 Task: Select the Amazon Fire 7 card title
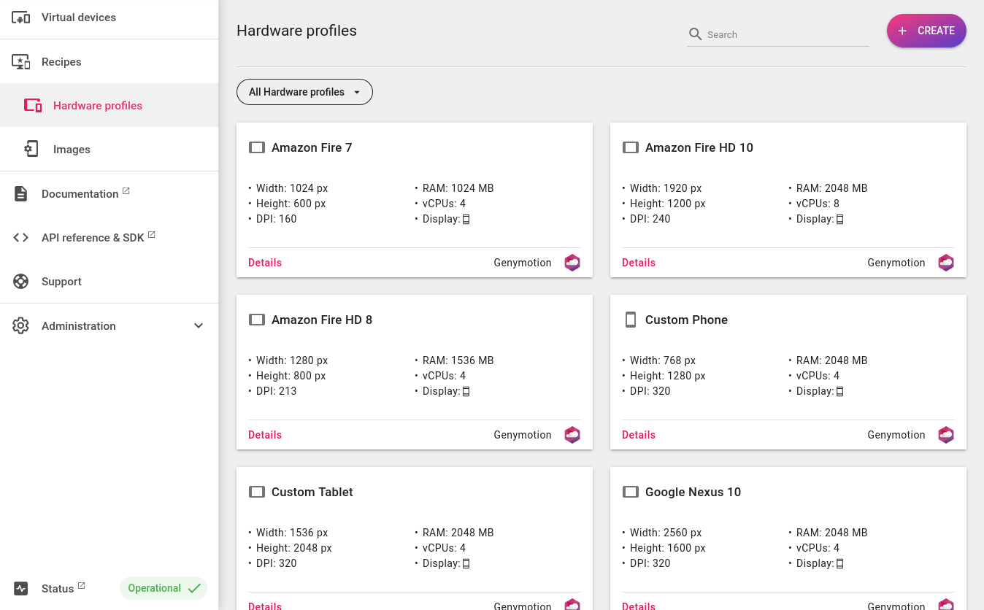click(312, 147)
